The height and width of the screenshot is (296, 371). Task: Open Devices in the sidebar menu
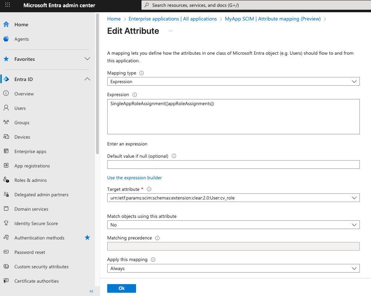[x=22, y=137]
